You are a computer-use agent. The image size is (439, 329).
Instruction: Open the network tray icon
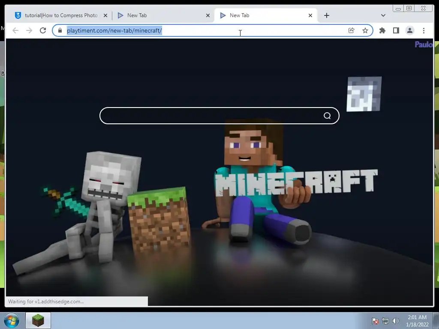pos(385,321)
